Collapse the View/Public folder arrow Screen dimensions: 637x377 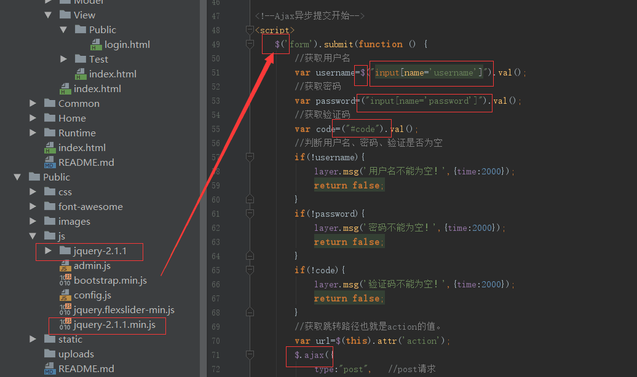(x=63, y=29)
